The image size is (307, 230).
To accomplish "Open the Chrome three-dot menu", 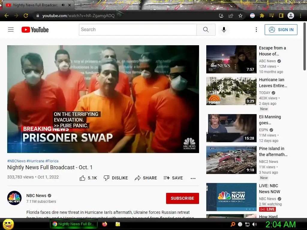I will [300, 16].
